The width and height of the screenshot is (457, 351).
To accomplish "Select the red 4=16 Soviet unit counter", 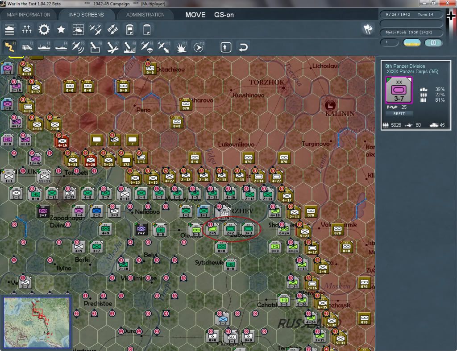I will tap(62, 140).
